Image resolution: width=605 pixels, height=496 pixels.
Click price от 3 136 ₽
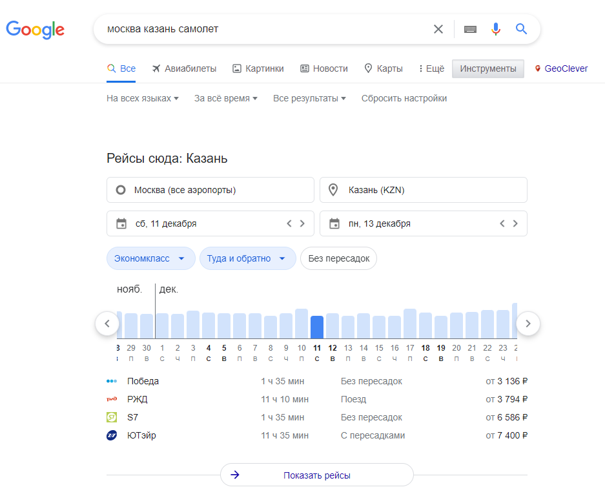[x=507, y=381]
